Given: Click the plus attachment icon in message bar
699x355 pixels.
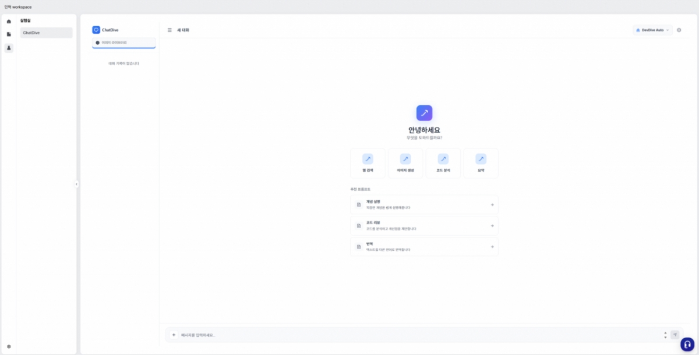Looking at the screenshot, I should 174,335.
